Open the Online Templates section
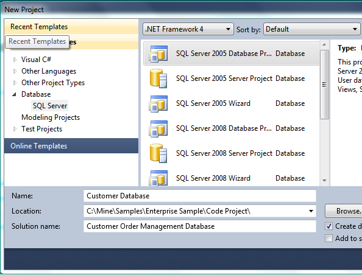362x275 pixels. coord(71,146)
